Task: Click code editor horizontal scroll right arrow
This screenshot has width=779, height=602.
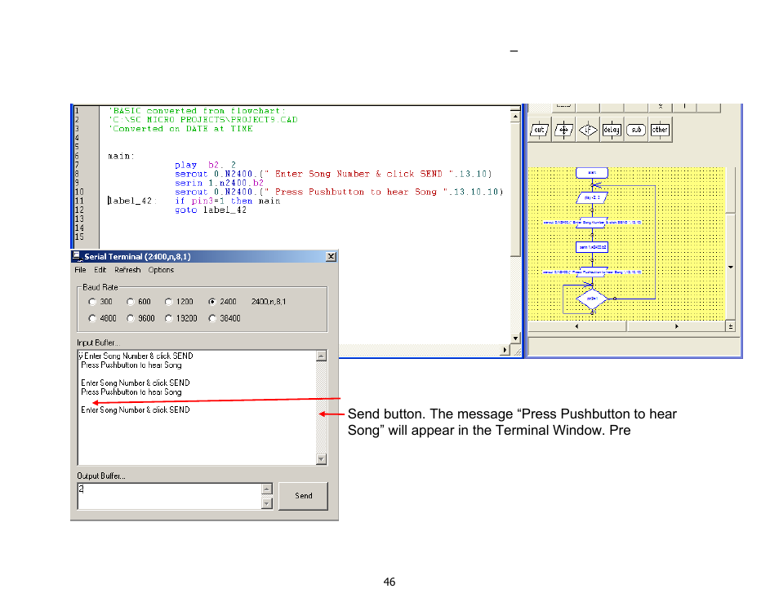Action: (x=505, y=350)
